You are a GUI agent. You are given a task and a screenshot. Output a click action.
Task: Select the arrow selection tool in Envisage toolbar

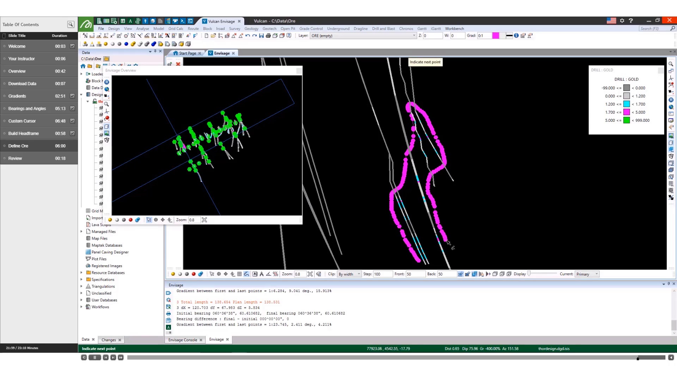click(x=212, y=274)
